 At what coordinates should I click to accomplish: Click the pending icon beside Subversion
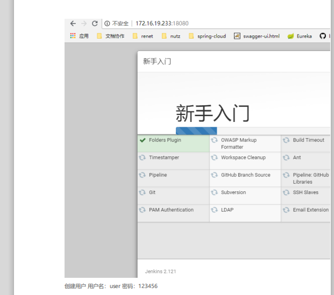(x=214, y=192)
